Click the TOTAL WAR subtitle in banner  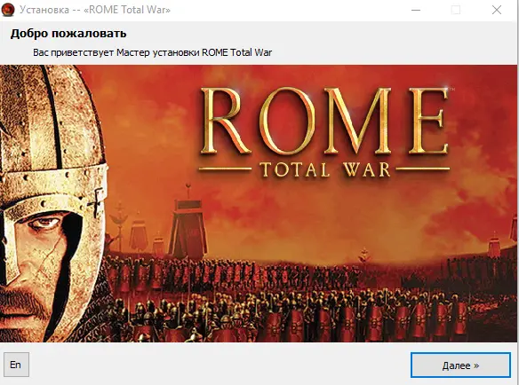[x=324, y=169]
